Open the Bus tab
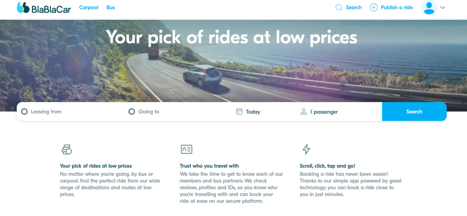 point(111,8)
